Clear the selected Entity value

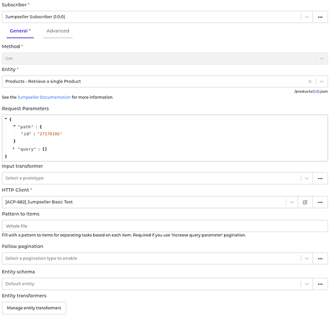tap(310, 81)
